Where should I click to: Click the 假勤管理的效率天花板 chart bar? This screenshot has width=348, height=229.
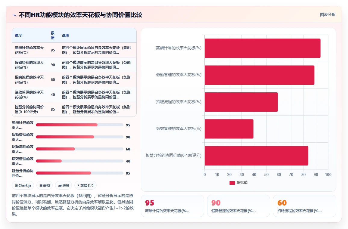coord(259,75)
